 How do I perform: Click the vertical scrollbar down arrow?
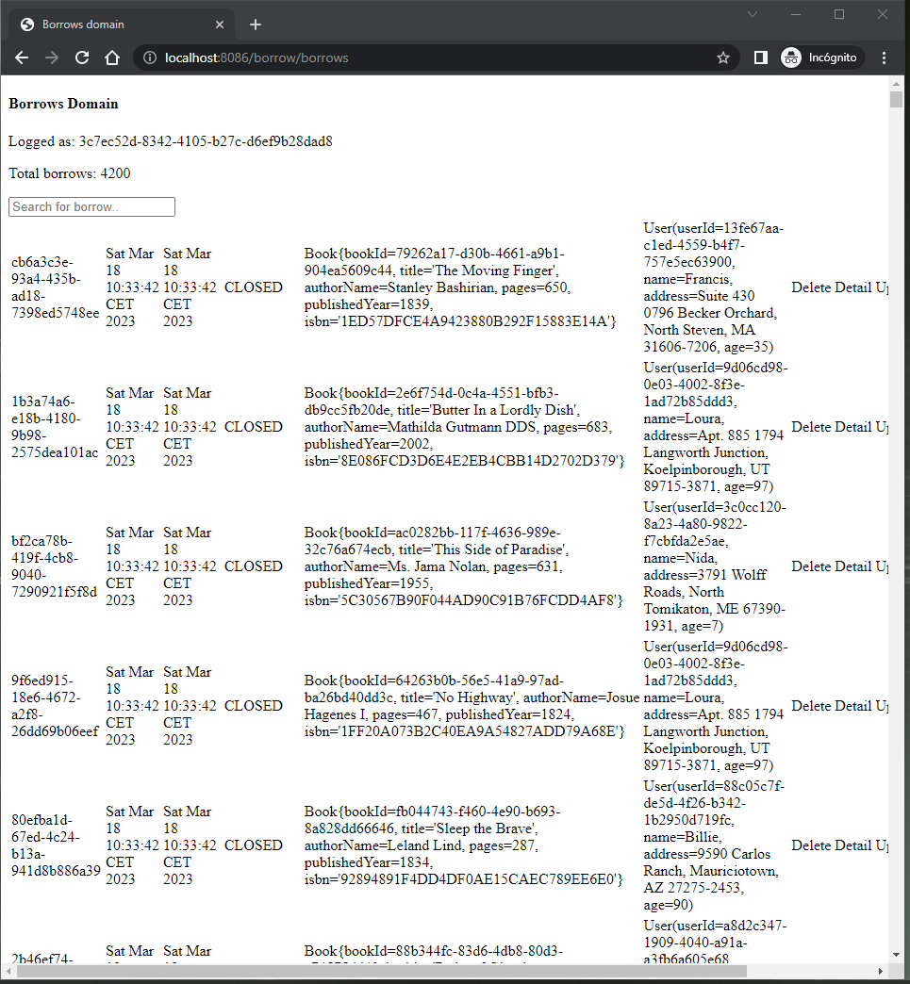click(x=896, y=955)
